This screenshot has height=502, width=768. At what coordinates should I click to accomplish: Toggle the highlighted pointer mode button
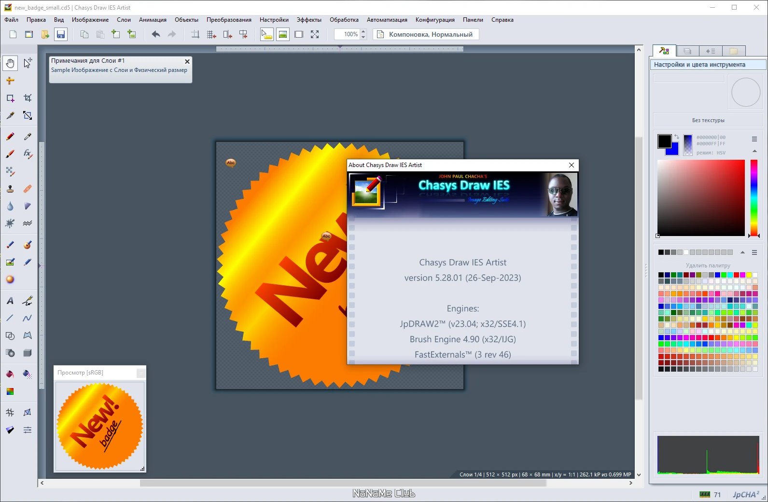267,34
